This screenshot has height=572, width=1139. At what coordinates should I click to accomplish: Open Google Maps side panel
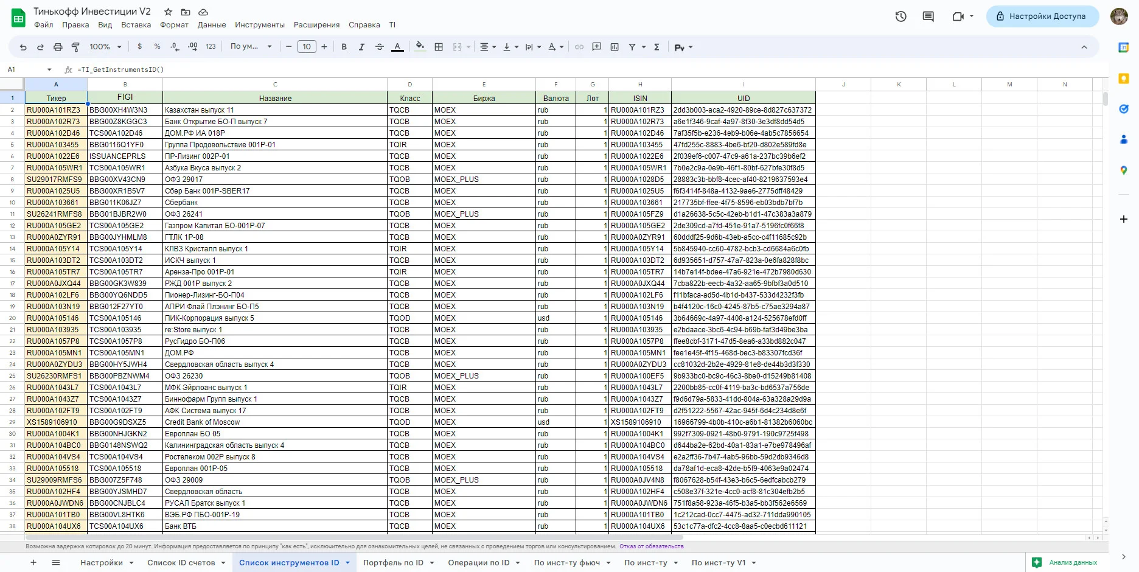(1124, 170)
